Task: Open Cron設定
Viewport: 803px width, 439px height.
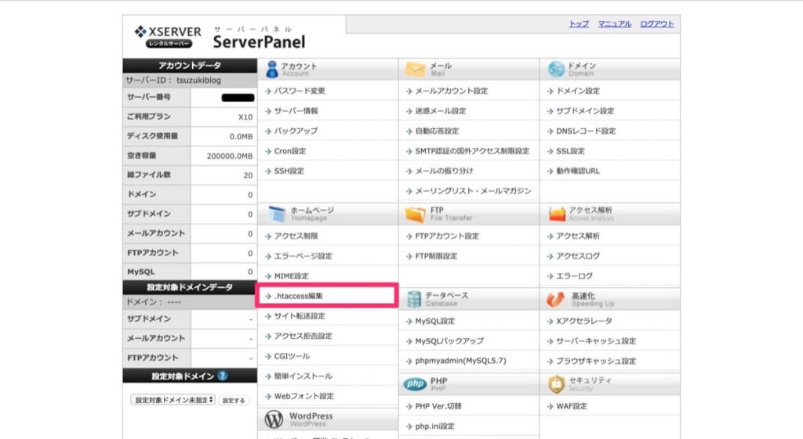Action: pyautogui.click(x=290, y=151)
